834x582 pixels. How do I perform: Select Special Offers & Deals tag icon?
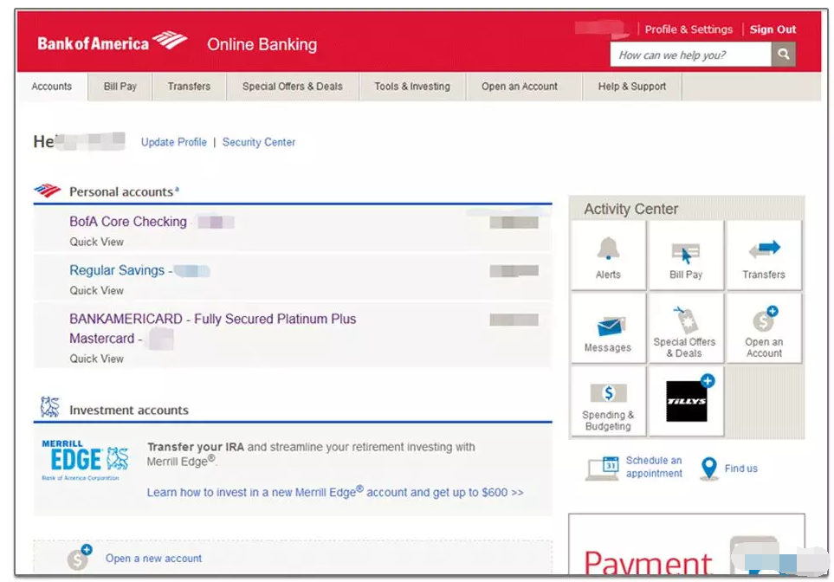click(x=684, y=322)
